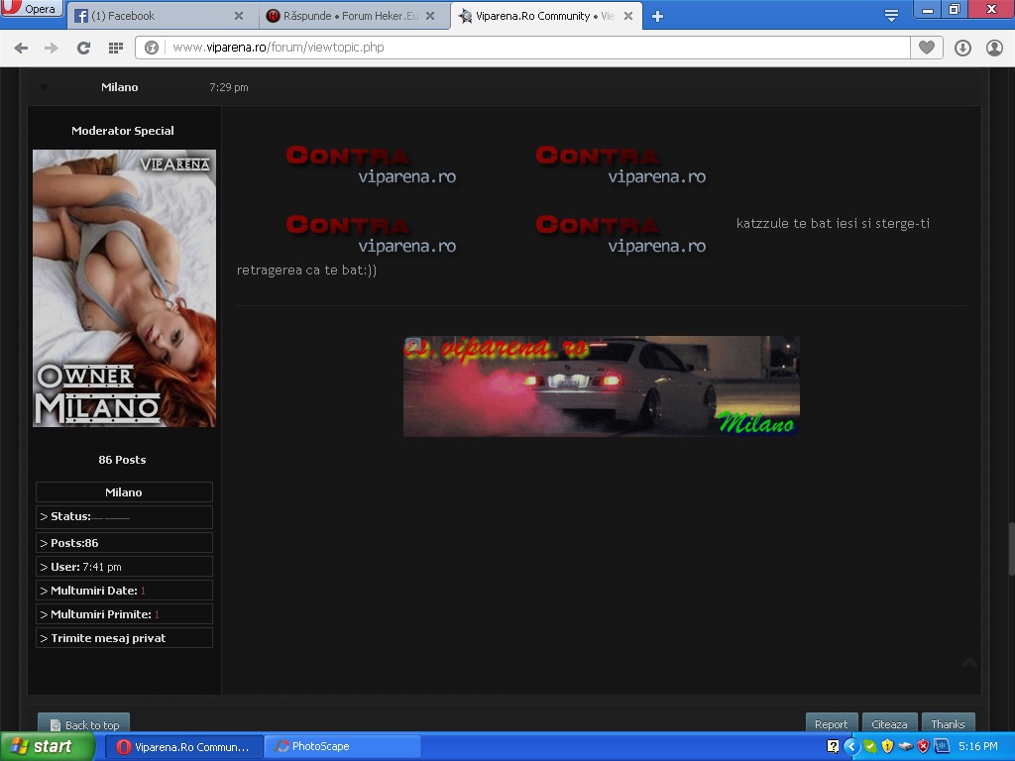Click the Milano username in post header
The height and width of the screenshot is (761, 1015).
(x=120, y=87)
